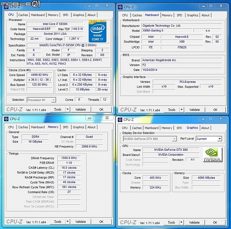Close the Graphics CPU-Z window
The image size is (231, 229).
coord(221,119)
